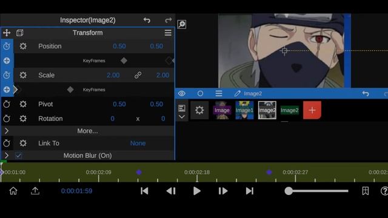This screenshot has width=388, height=218.
Task: Click the zoom magnifier icon in preview
Action: pyautogui.click(x=182, y=24)
